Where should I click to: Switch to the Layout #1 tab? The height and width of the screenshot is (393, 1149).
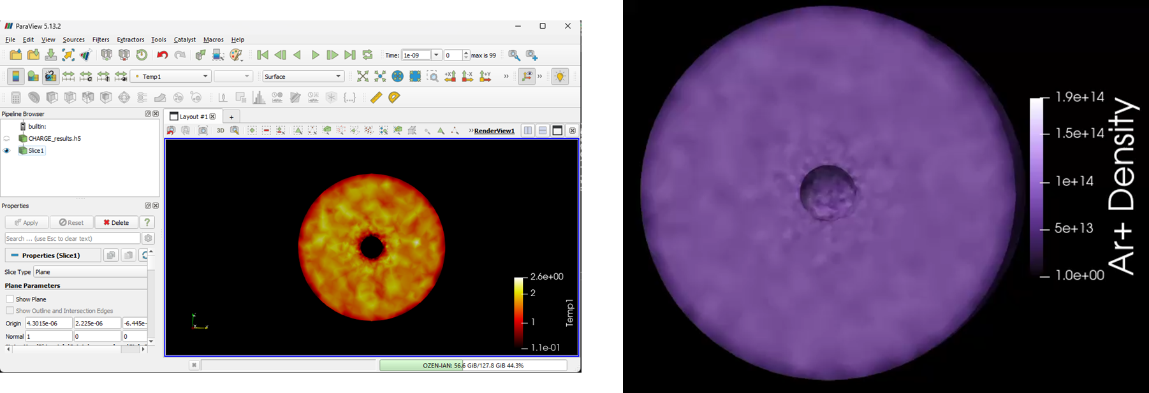click(x=193, y=117)
